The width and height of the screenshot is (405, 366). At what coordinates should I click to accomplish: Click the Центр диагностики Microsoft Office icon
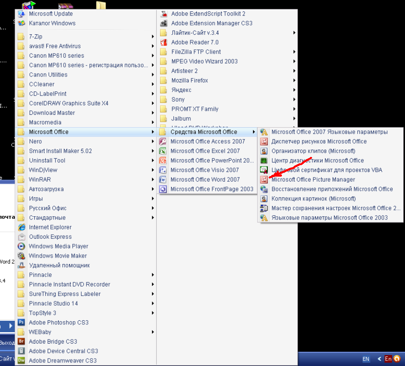click(x=264, y=161)
